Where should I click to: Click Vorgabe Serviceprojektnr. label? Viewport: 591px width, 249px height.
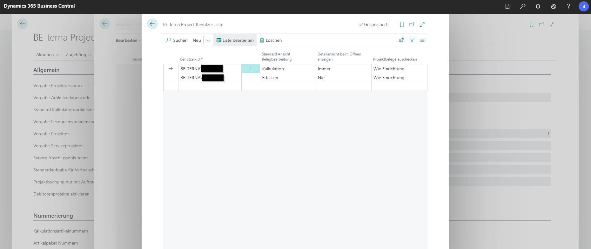pyautogui.click(x=59, y=146)
